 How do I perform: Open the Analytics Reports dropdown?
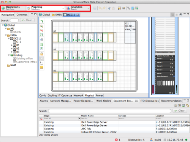(x=88, y=8)
